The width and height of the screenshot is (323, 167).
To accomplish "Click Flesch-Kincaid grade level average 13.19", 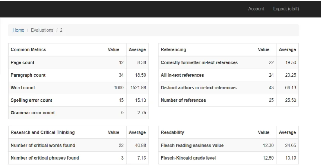I will (291, 158).
